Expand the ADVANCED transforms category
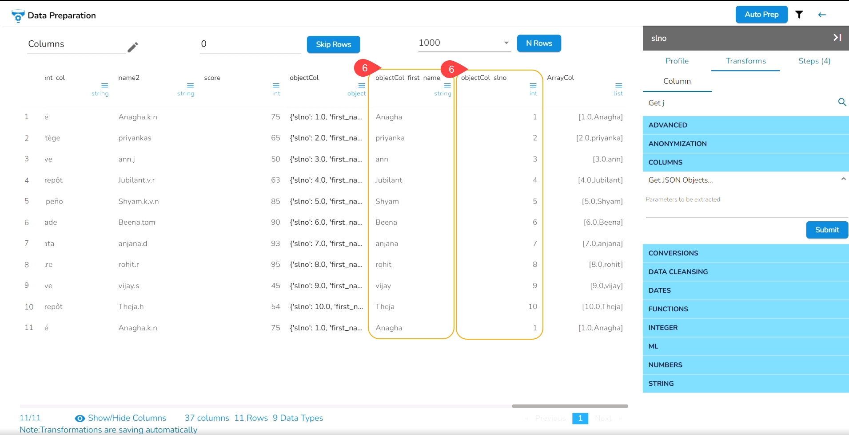This screenshot has width=849, height=435. point(746,125)
